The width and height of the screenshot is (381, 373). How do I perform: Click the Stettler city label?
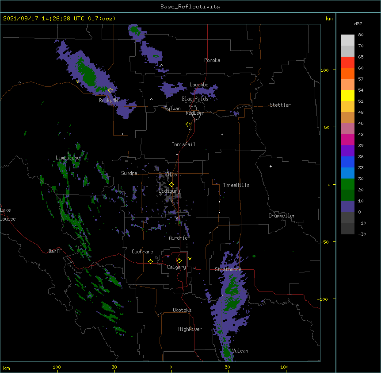(280, 105)
